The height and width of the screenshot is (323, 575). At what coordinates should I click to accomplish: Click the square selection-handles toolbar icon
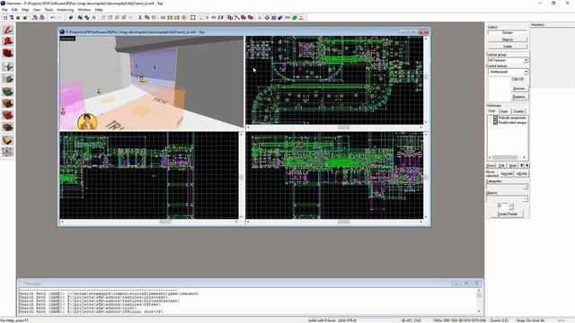tap(193, 18)
